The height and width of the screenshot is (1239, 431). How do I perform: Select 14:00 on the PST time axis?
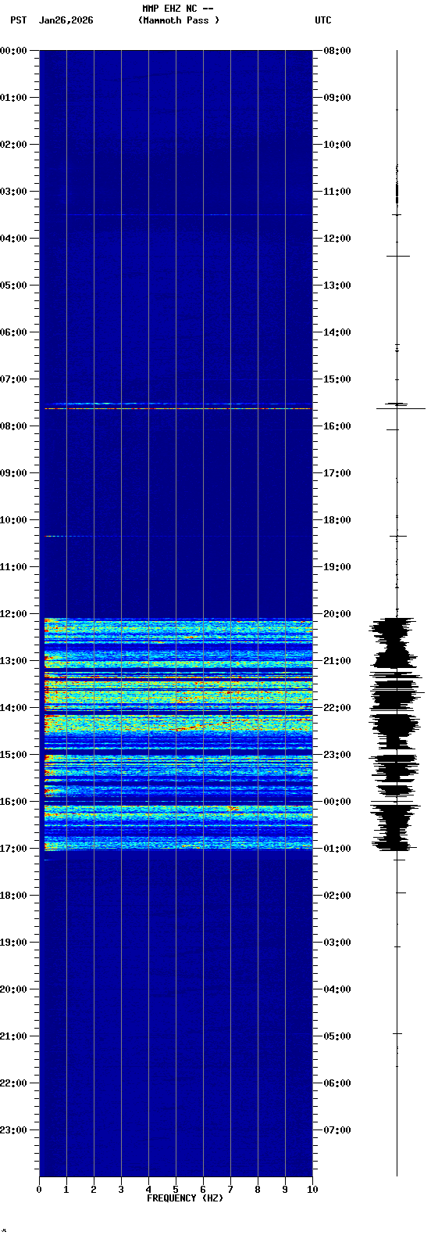coord(13,708)
